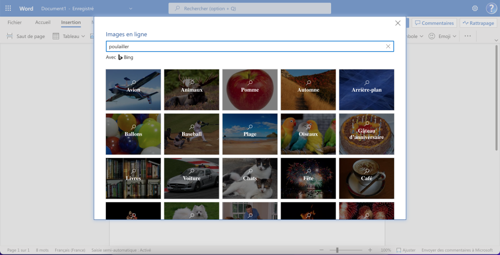This screenshot has width=500, height=255.
Task: Expand the Emoji dropdown menu
Action: (x=442, y=36)
